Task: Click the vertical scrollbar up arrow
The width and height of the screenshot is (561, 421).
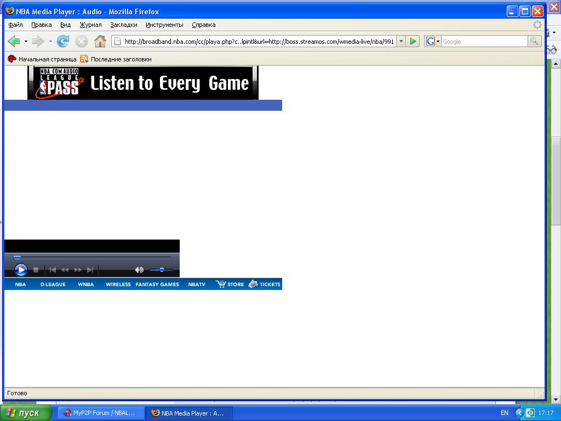Action: 556,64
